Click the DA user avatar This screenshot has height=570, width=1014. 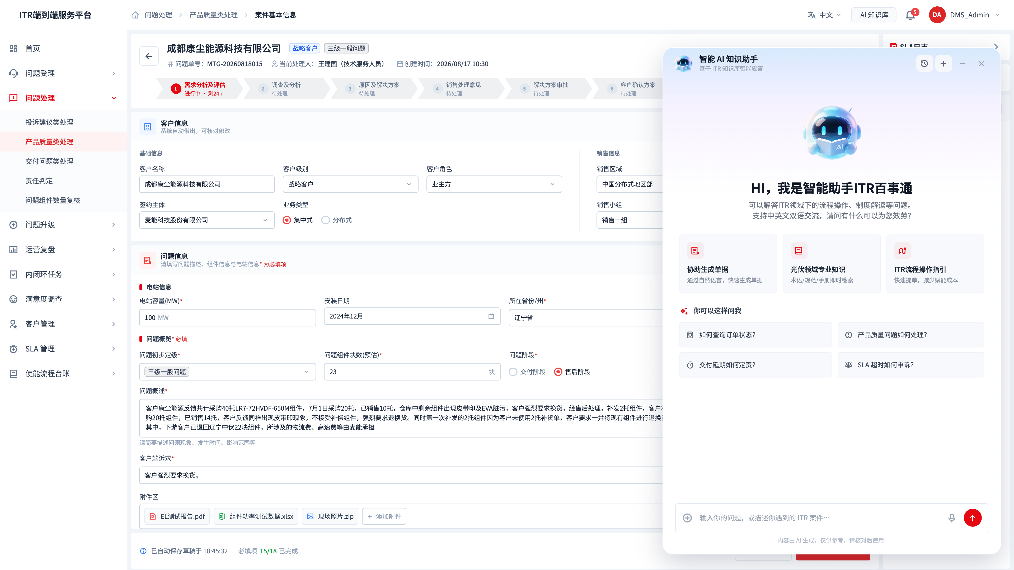[937, 15]
